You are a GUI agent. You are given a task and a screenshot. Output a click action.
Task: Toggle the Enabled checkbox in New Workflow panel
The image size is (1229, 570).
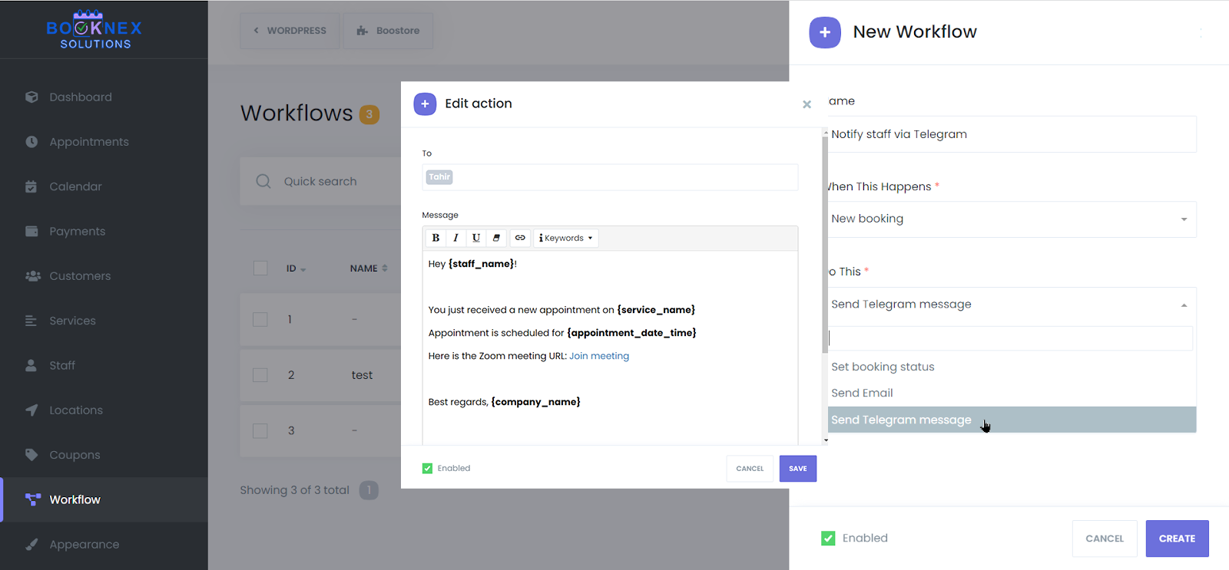click(828, 538)
